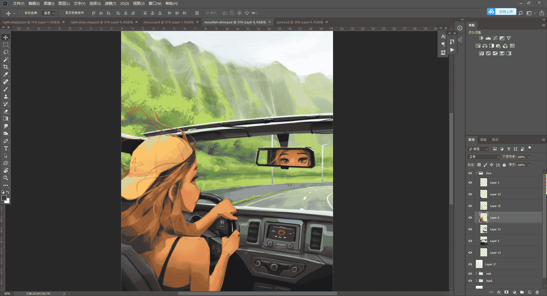Activate the Eraser tool
The width and height of the screenshot is (547, 296).
point(6,111)
